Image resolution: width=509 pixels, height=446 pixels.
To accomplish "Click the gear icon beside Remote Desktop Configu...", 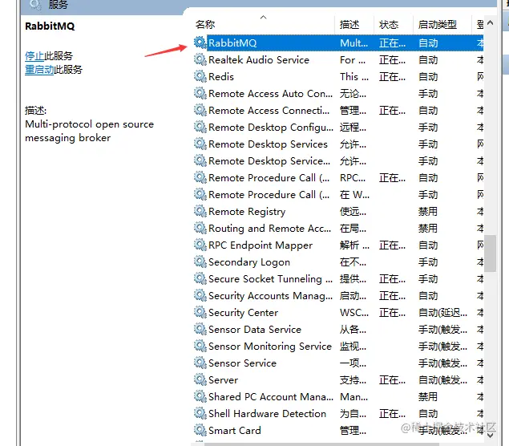I will [x=200, y=127].
